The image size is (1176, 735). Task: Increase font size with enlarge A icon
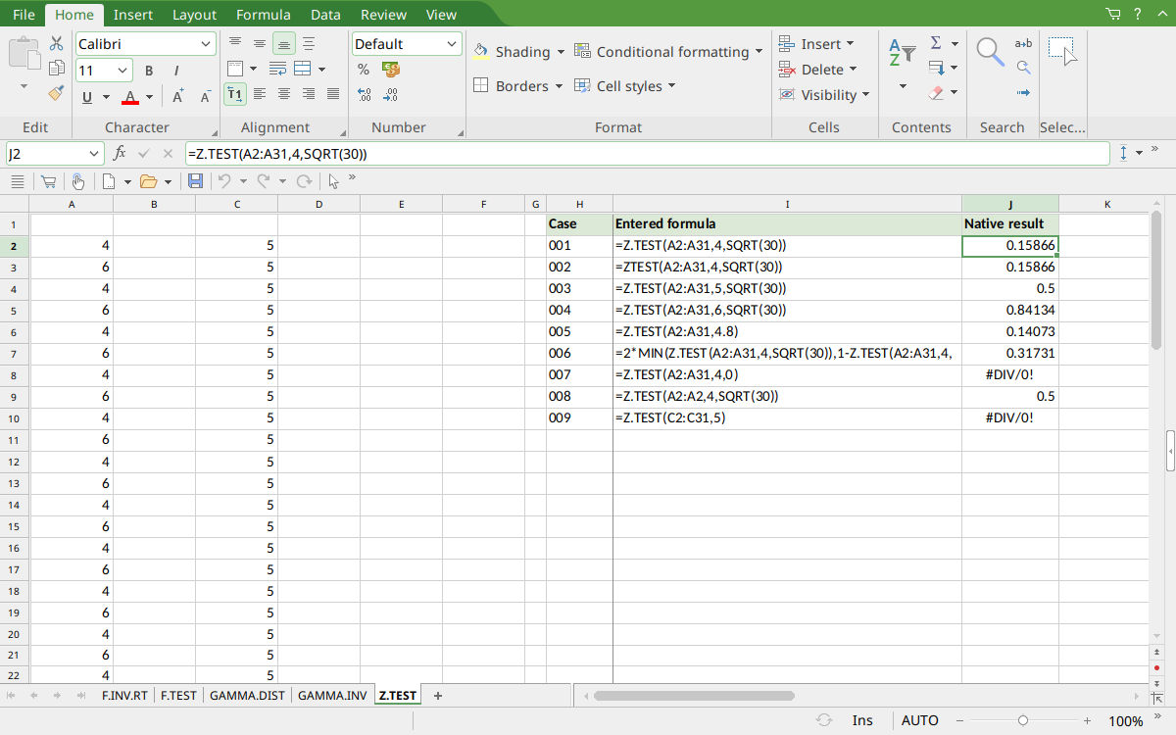[178, 96]
